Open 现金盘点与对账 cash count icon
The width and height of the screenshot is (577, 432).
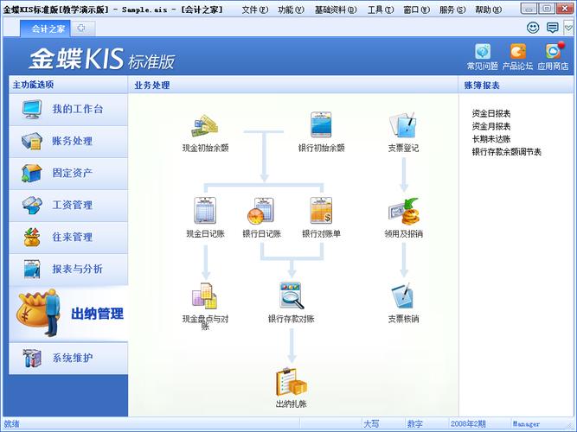(x=205, y=296)
